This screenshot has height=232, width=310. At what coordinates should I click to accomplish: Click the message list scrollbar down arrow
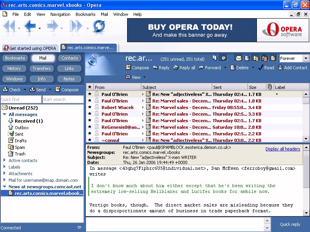(306, 139)
